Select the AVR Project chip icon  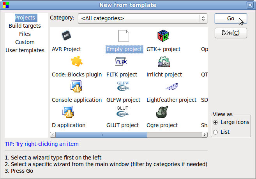(x=66, y=35)
